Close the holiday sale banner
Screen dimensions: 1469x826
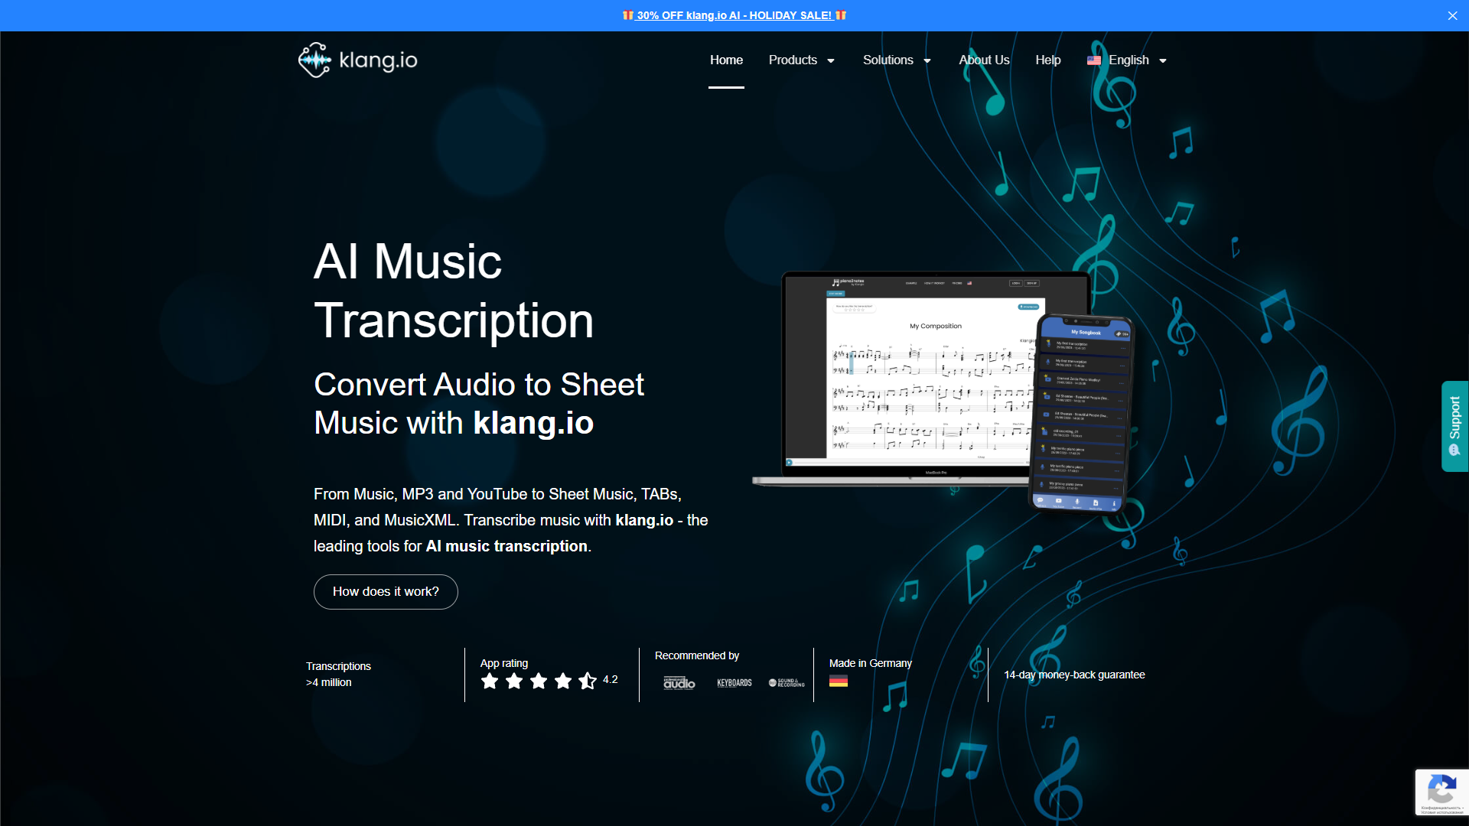[1452, 15]
